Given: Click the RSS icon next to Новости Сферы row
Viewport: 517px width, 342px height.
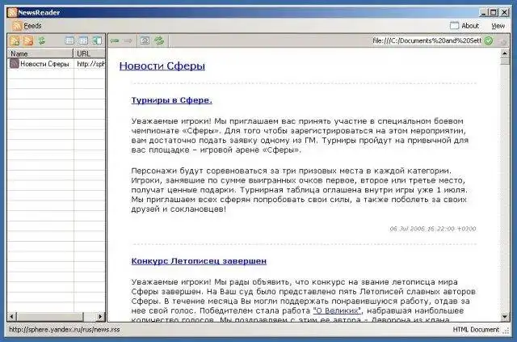Looking at the screenshot, I should pyautogui.click(x=15, y=63).
